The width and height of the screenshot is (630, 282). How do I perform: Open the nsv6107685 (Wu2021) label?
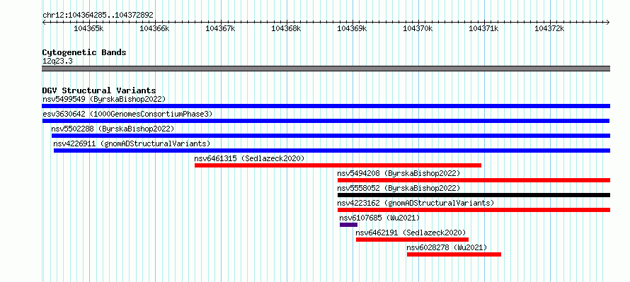379,218
